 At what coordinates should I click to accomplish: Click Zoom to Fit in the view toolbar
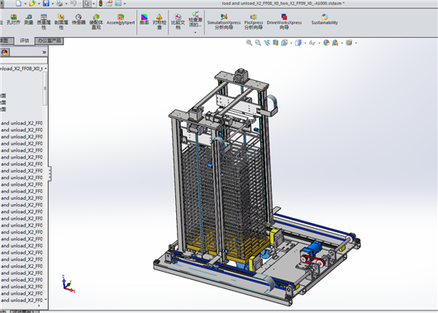point(249,43)
